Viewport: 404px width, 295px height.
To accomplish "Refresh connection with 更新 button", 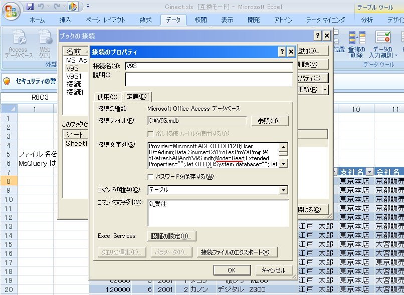I will (x=309, y=90).
